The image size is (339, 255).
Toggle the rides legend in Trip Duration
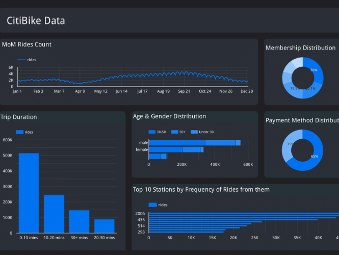tap(24, 132)
